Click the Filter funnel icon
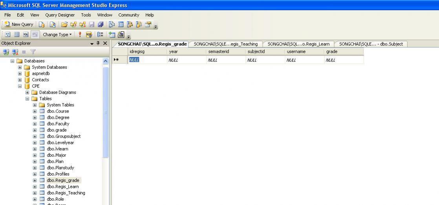This screenshot has width=439, height=205. [x=33, y=52]
